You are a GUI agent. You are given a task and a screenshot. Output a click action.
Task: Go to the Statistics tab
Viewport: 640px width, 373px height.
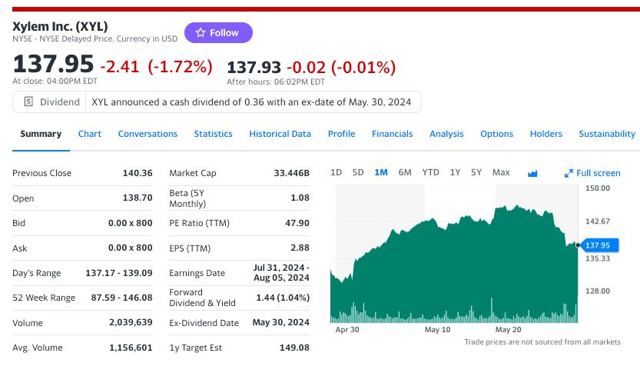coord(213,134)
